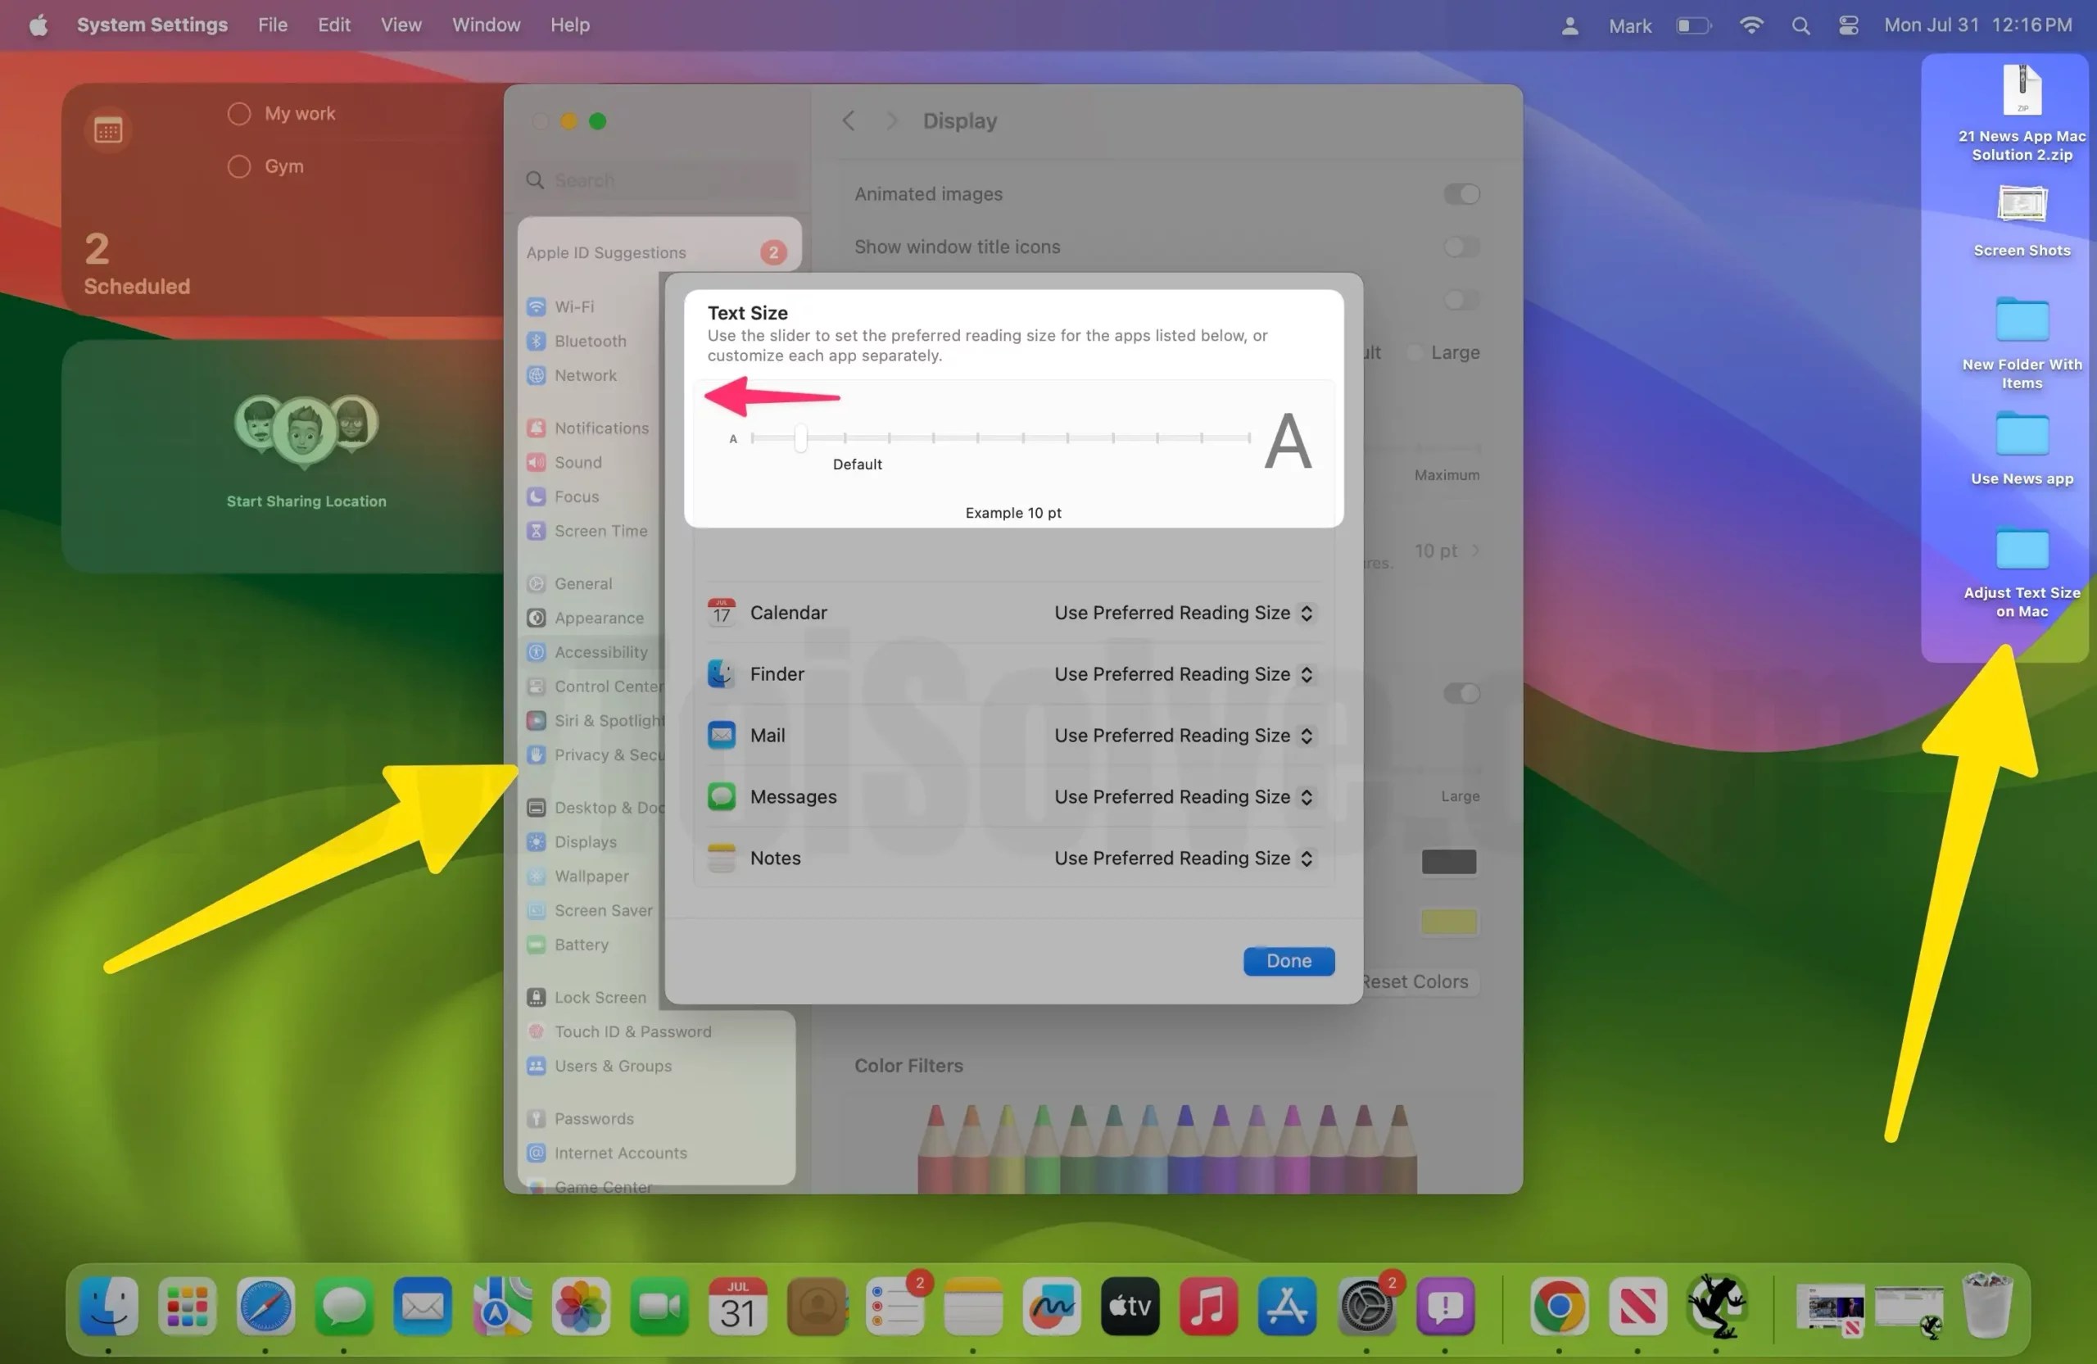Select Network settings from the sidebar

[x=584, y=374]
